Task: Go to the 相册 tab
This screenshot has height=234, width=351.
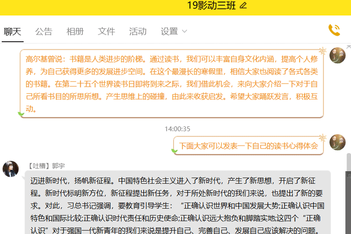Action: [75, 31]
